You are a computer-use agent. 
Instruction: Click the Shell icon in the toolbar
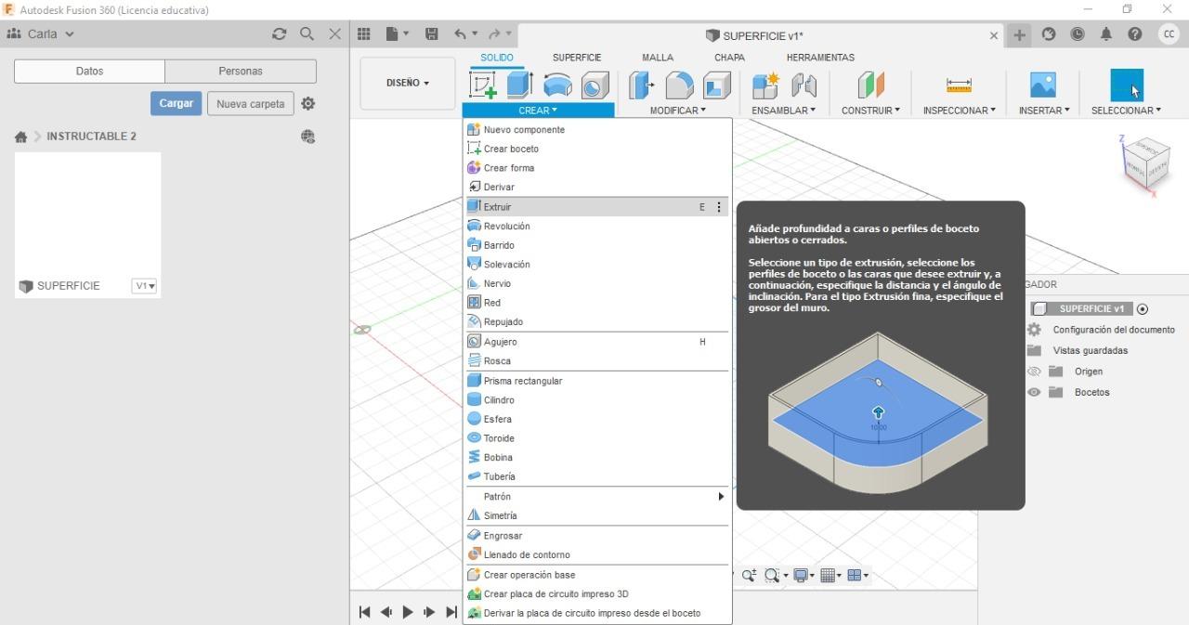pyautogui.click(x=716, y=85)
